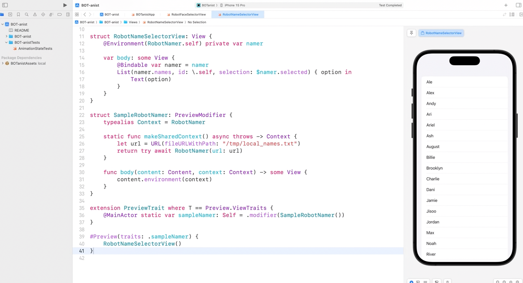This screenshot has width=523, height=283.
Task: Select the RobotNameSelectorView preview chip
Action: [441, 33]
